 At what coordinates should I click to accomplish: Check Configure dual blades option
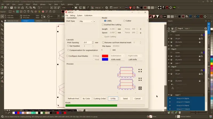point(68,56)
